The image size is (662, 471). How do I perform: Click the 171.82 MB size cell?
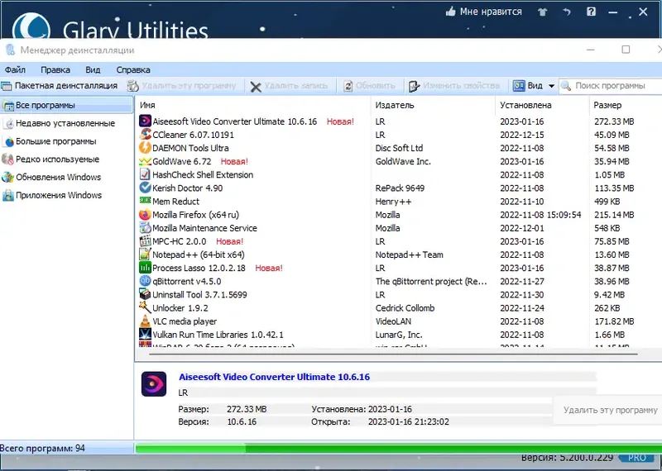[614, 321]
